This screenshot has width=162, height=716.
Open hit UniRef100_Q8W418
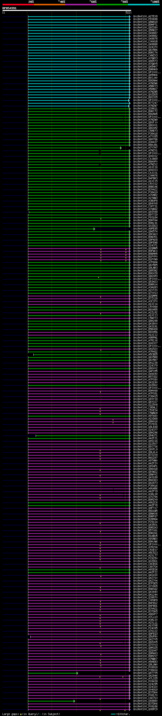[x=145, y=22]
